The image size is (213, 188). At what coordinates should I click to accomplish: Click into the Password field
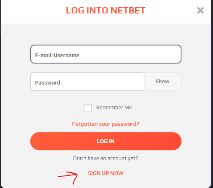point(87,82)
